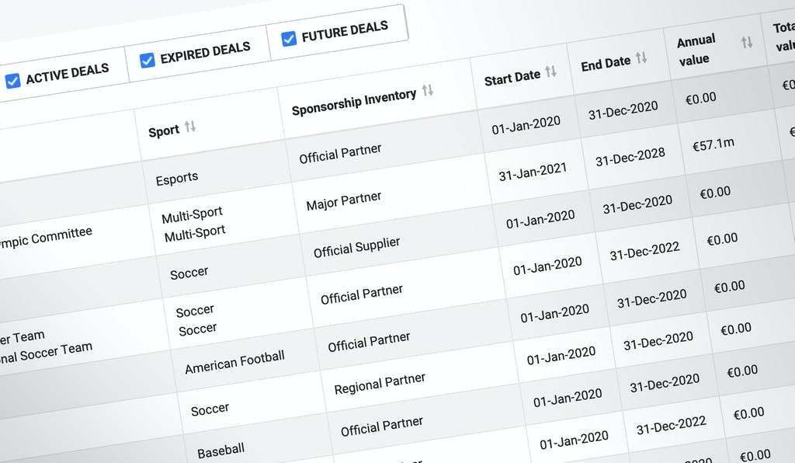
Task: Uncheck the Active Deals checkbox
Action: tap(12, 80)
